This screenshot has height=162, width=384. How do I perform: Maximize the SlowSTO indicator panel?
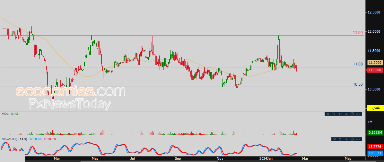point(340,139)
